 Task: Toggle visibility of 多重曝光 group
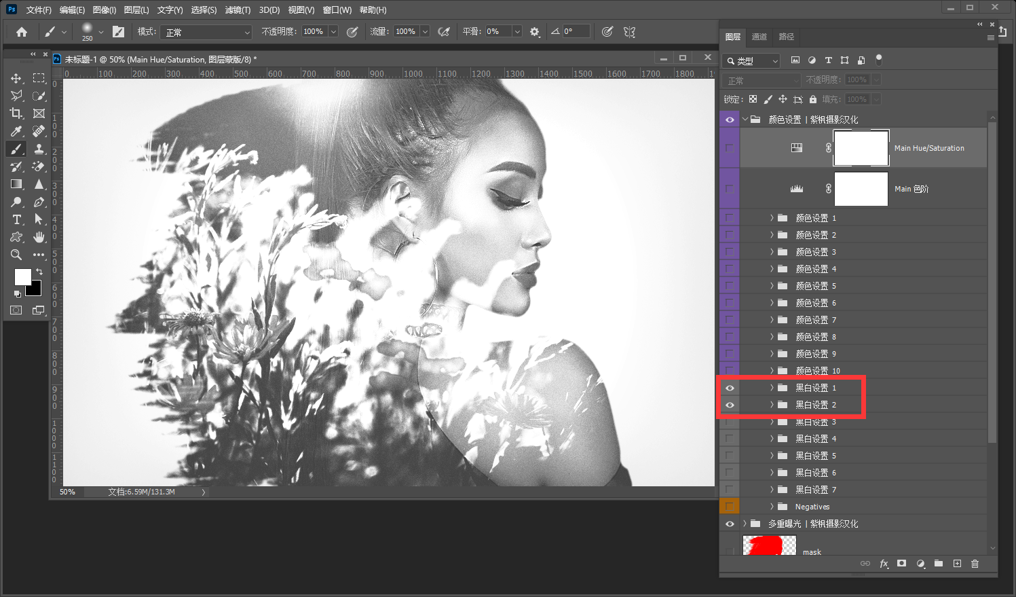tap(730, 524)
